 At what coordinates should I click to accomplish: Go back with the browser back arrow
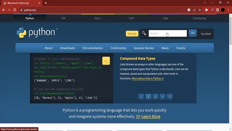coord(4,10)
